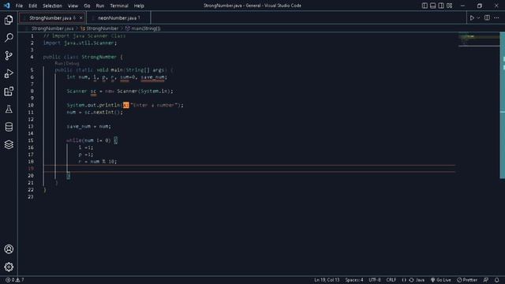The height and width of the screenshot is (284, 505).
Task: Open the Explorer view in activity bar
Action: click(9, 21)
